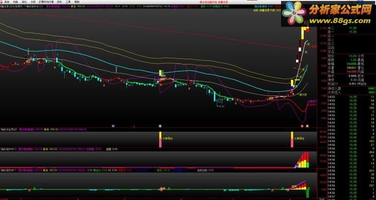Click the 财 marker below the main chart
Viewport: 376px width, 200px height.
[x=113, y=126]
